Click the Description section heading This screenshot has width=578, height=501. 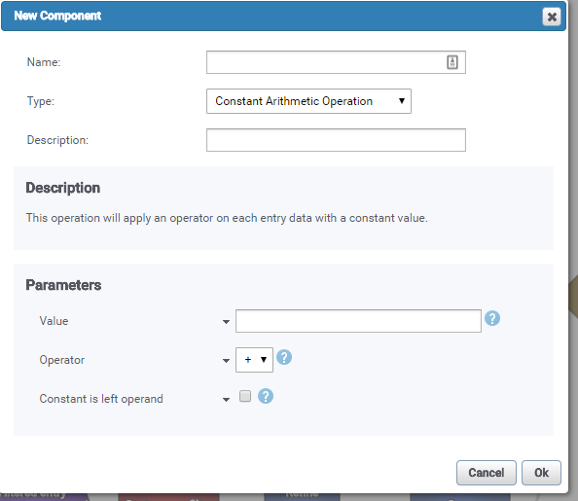coord(63,188)
